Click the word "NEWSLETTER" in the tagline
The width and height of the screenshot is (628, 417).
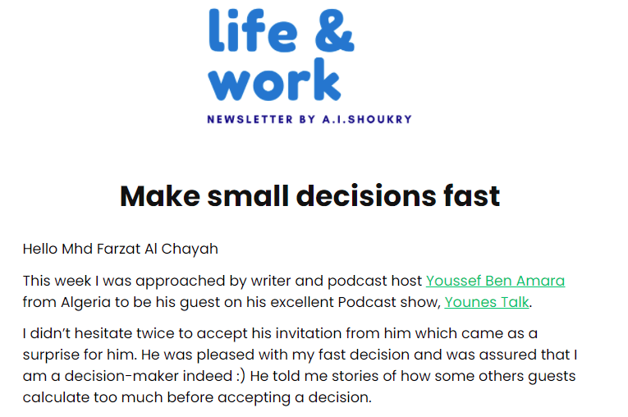[250, 119]
